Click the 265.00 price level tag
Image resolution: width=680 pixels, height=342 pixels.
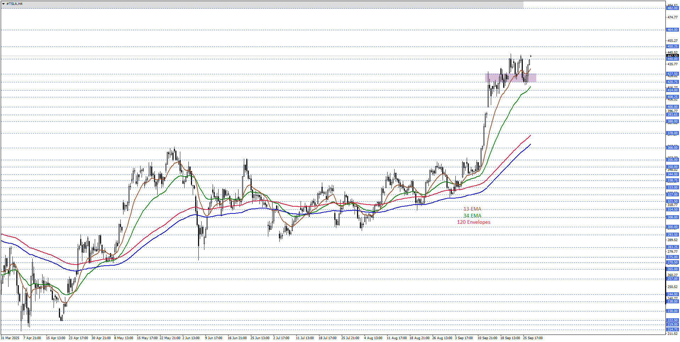672,269
